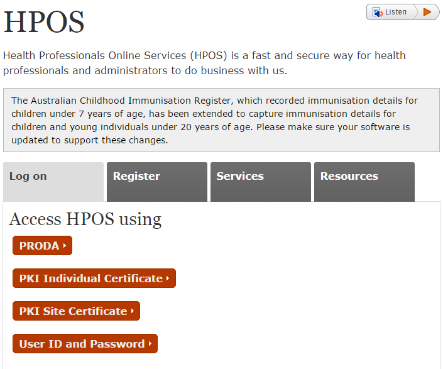The image size is (443, 369).
Task: Click the Listen text label
Action: pos(395,12)
